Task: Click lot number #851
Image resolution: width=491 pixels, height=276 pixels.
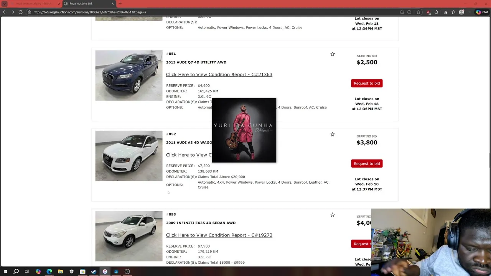Action: pos(171,54)
